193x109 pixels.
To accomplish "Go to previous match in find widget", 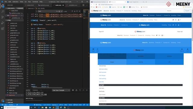I will [x=72, y=11].
